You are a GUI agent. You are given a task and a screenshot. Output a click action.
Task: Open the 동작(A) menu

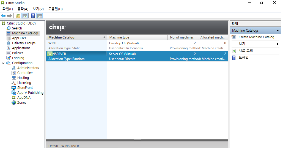click(x=23, y=9)
